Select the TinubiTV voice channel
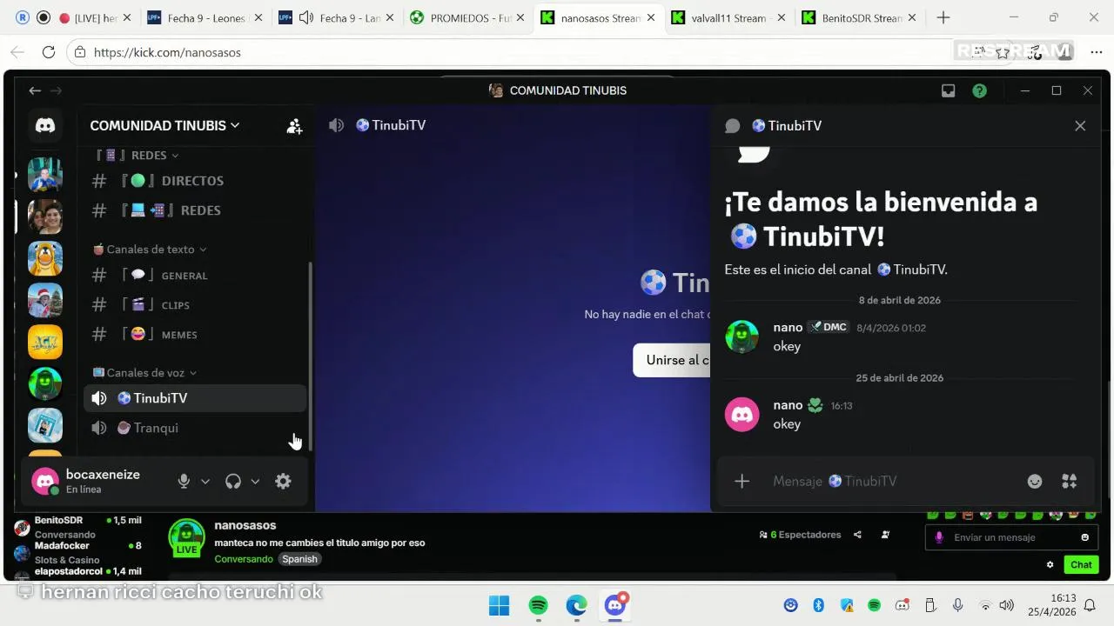Image resolution: width=1114 pixels, height=626 pixels. tap(195, 398)
